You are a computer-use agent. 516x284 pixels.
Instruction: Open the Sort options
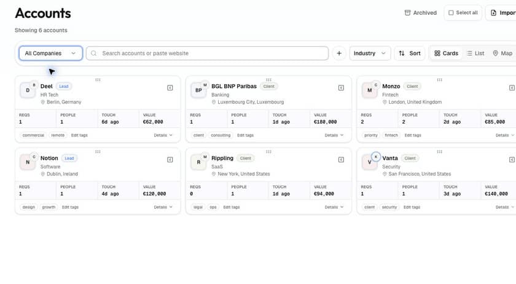click(410, 53)
